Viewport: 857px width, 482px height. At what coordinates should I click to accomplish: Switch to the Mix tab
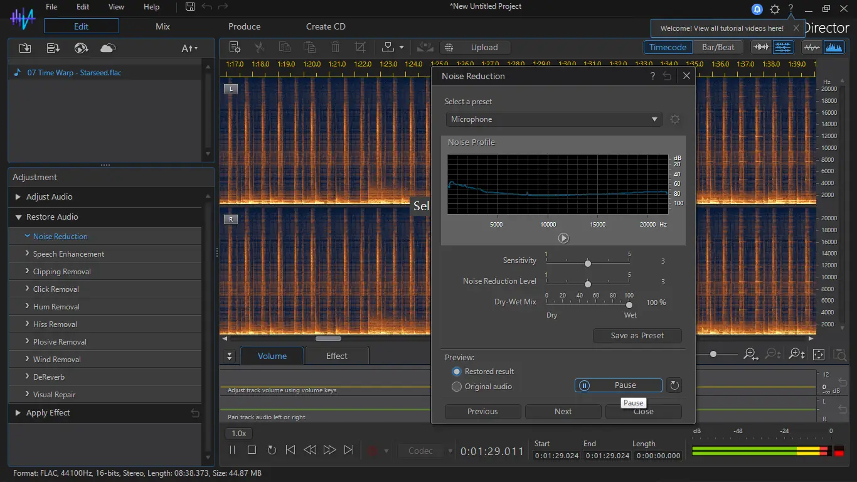162,26
